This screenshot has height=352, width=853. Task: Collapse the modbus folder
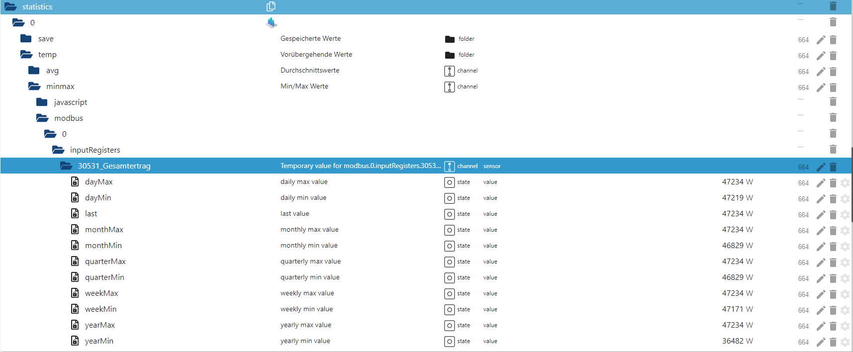tap(42, 118)
